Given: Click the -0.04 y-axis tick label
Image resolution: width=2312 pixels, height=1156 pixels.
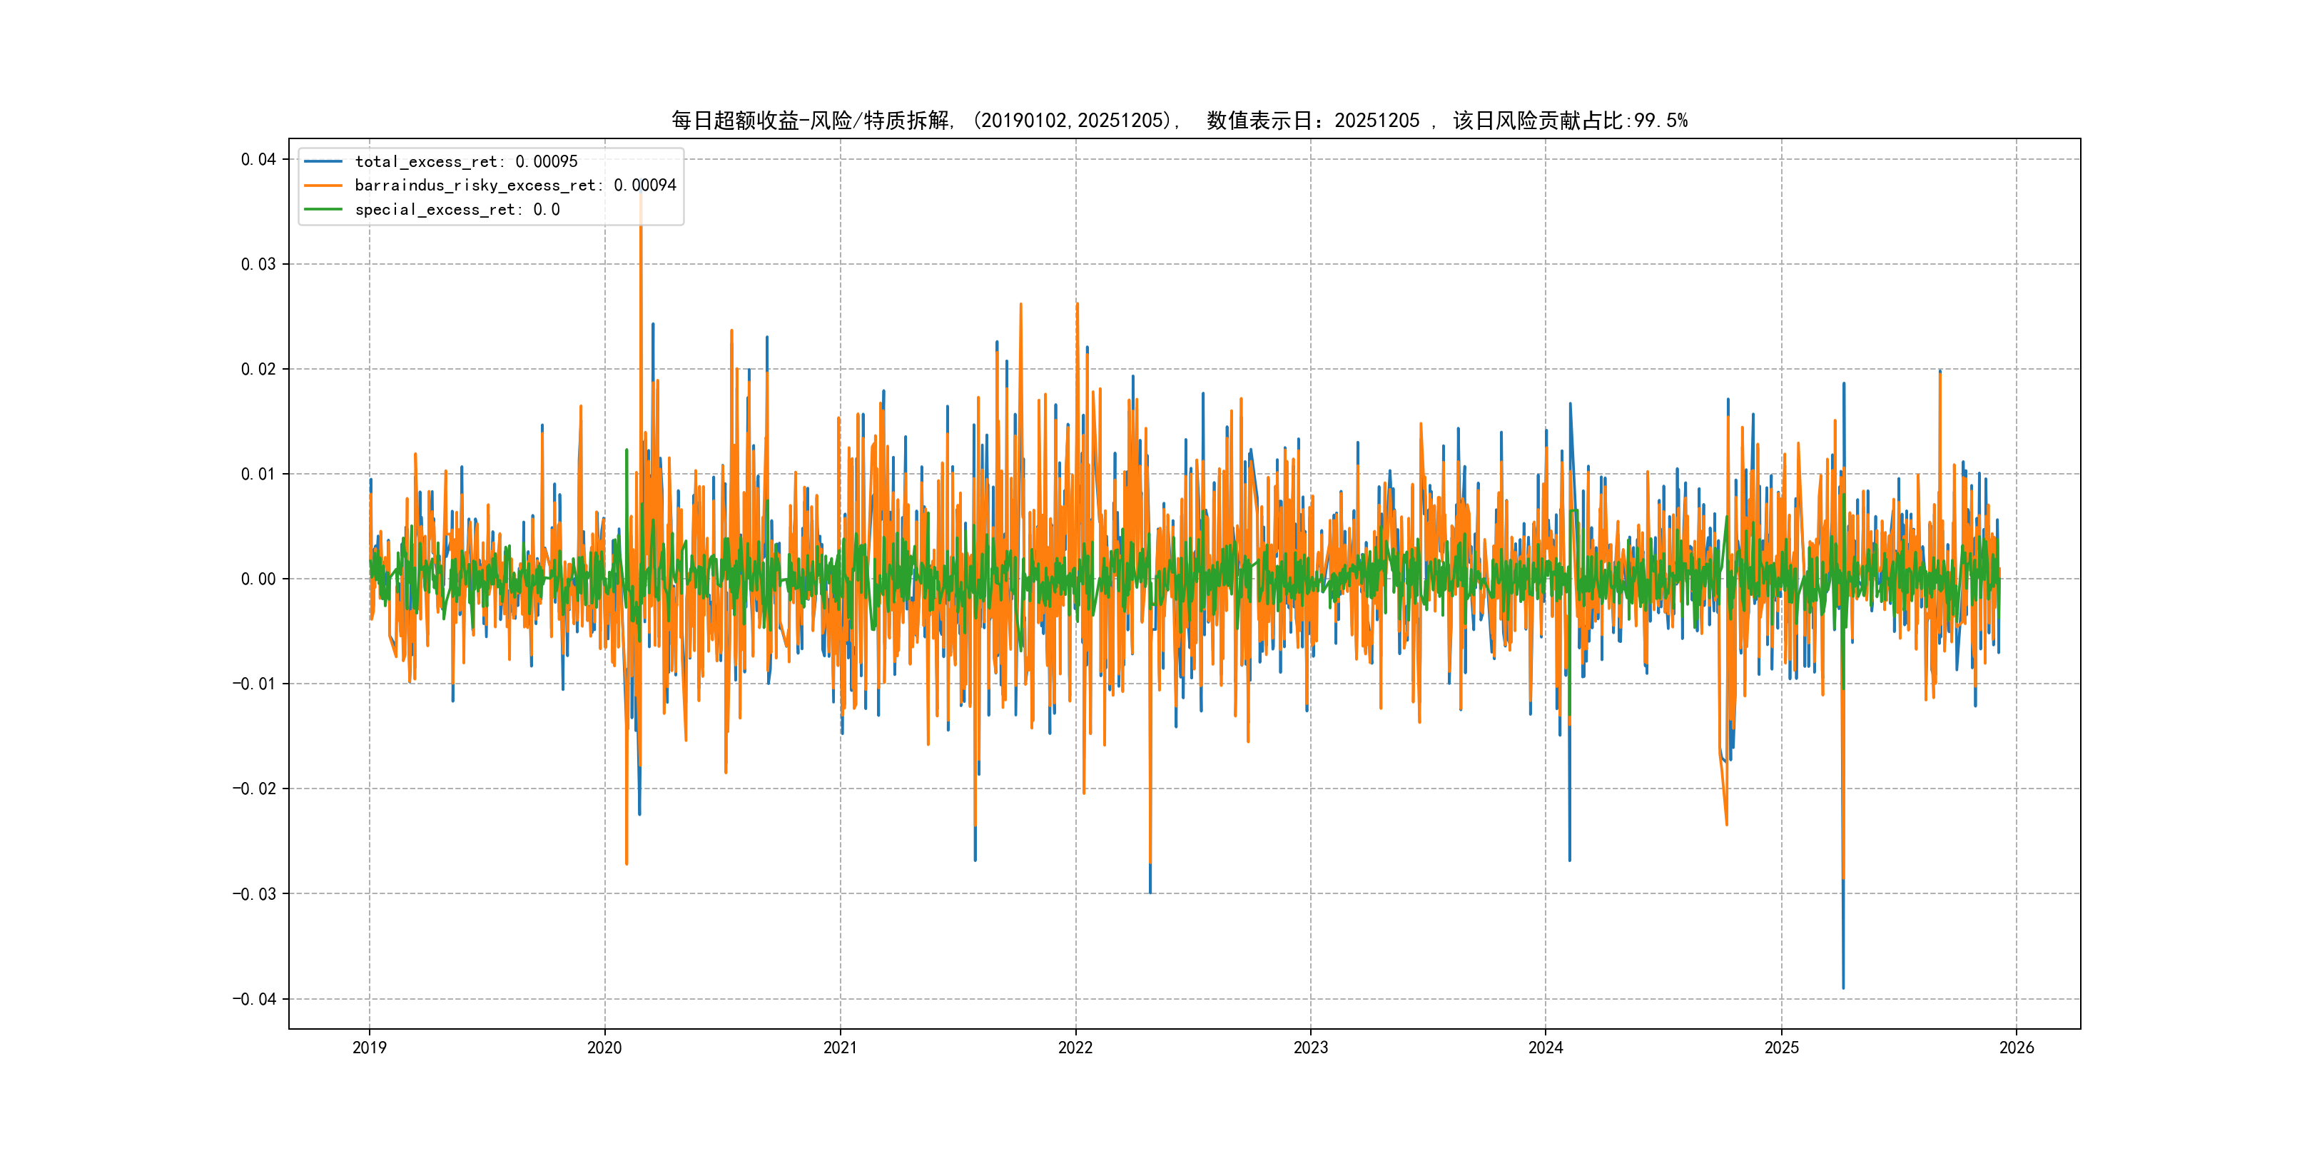Looking at the screenshot, I should [x=254, y=999].
